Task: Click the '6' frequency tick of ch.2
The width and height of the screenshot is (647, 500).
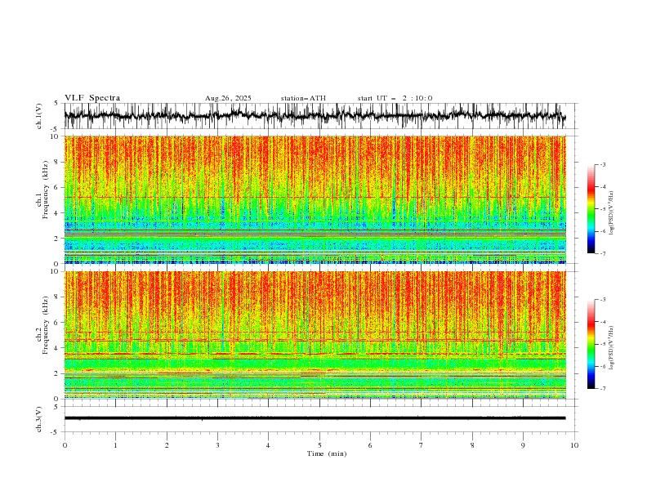Action: click(57, 322)
